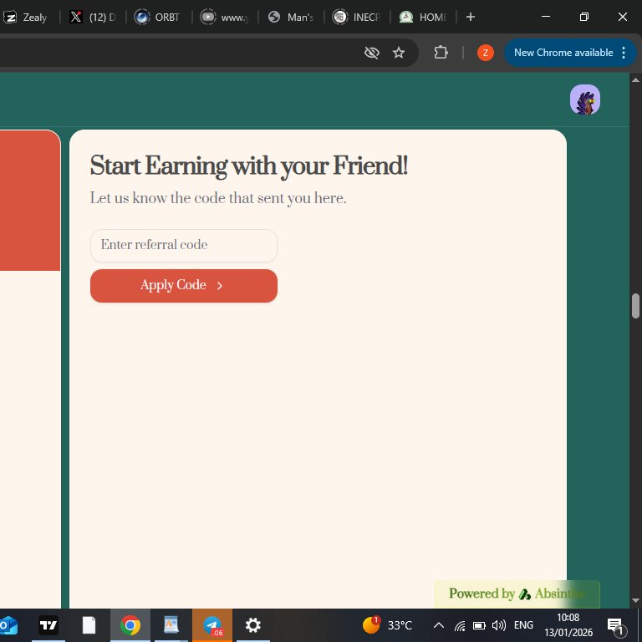Open the blank document taskbar icon
This screenshot has height=642, width=642.
pyautogui.click(x=89, y=625)
